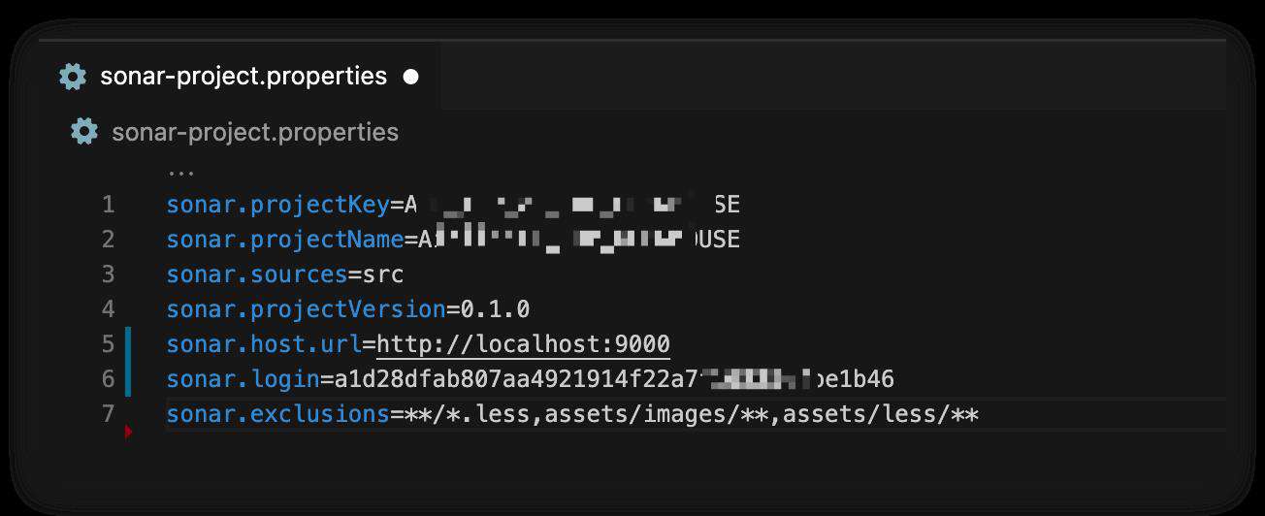Click the sonar.exclusions key on line 7
This screenshot has height=516, width=1265.
277,414
